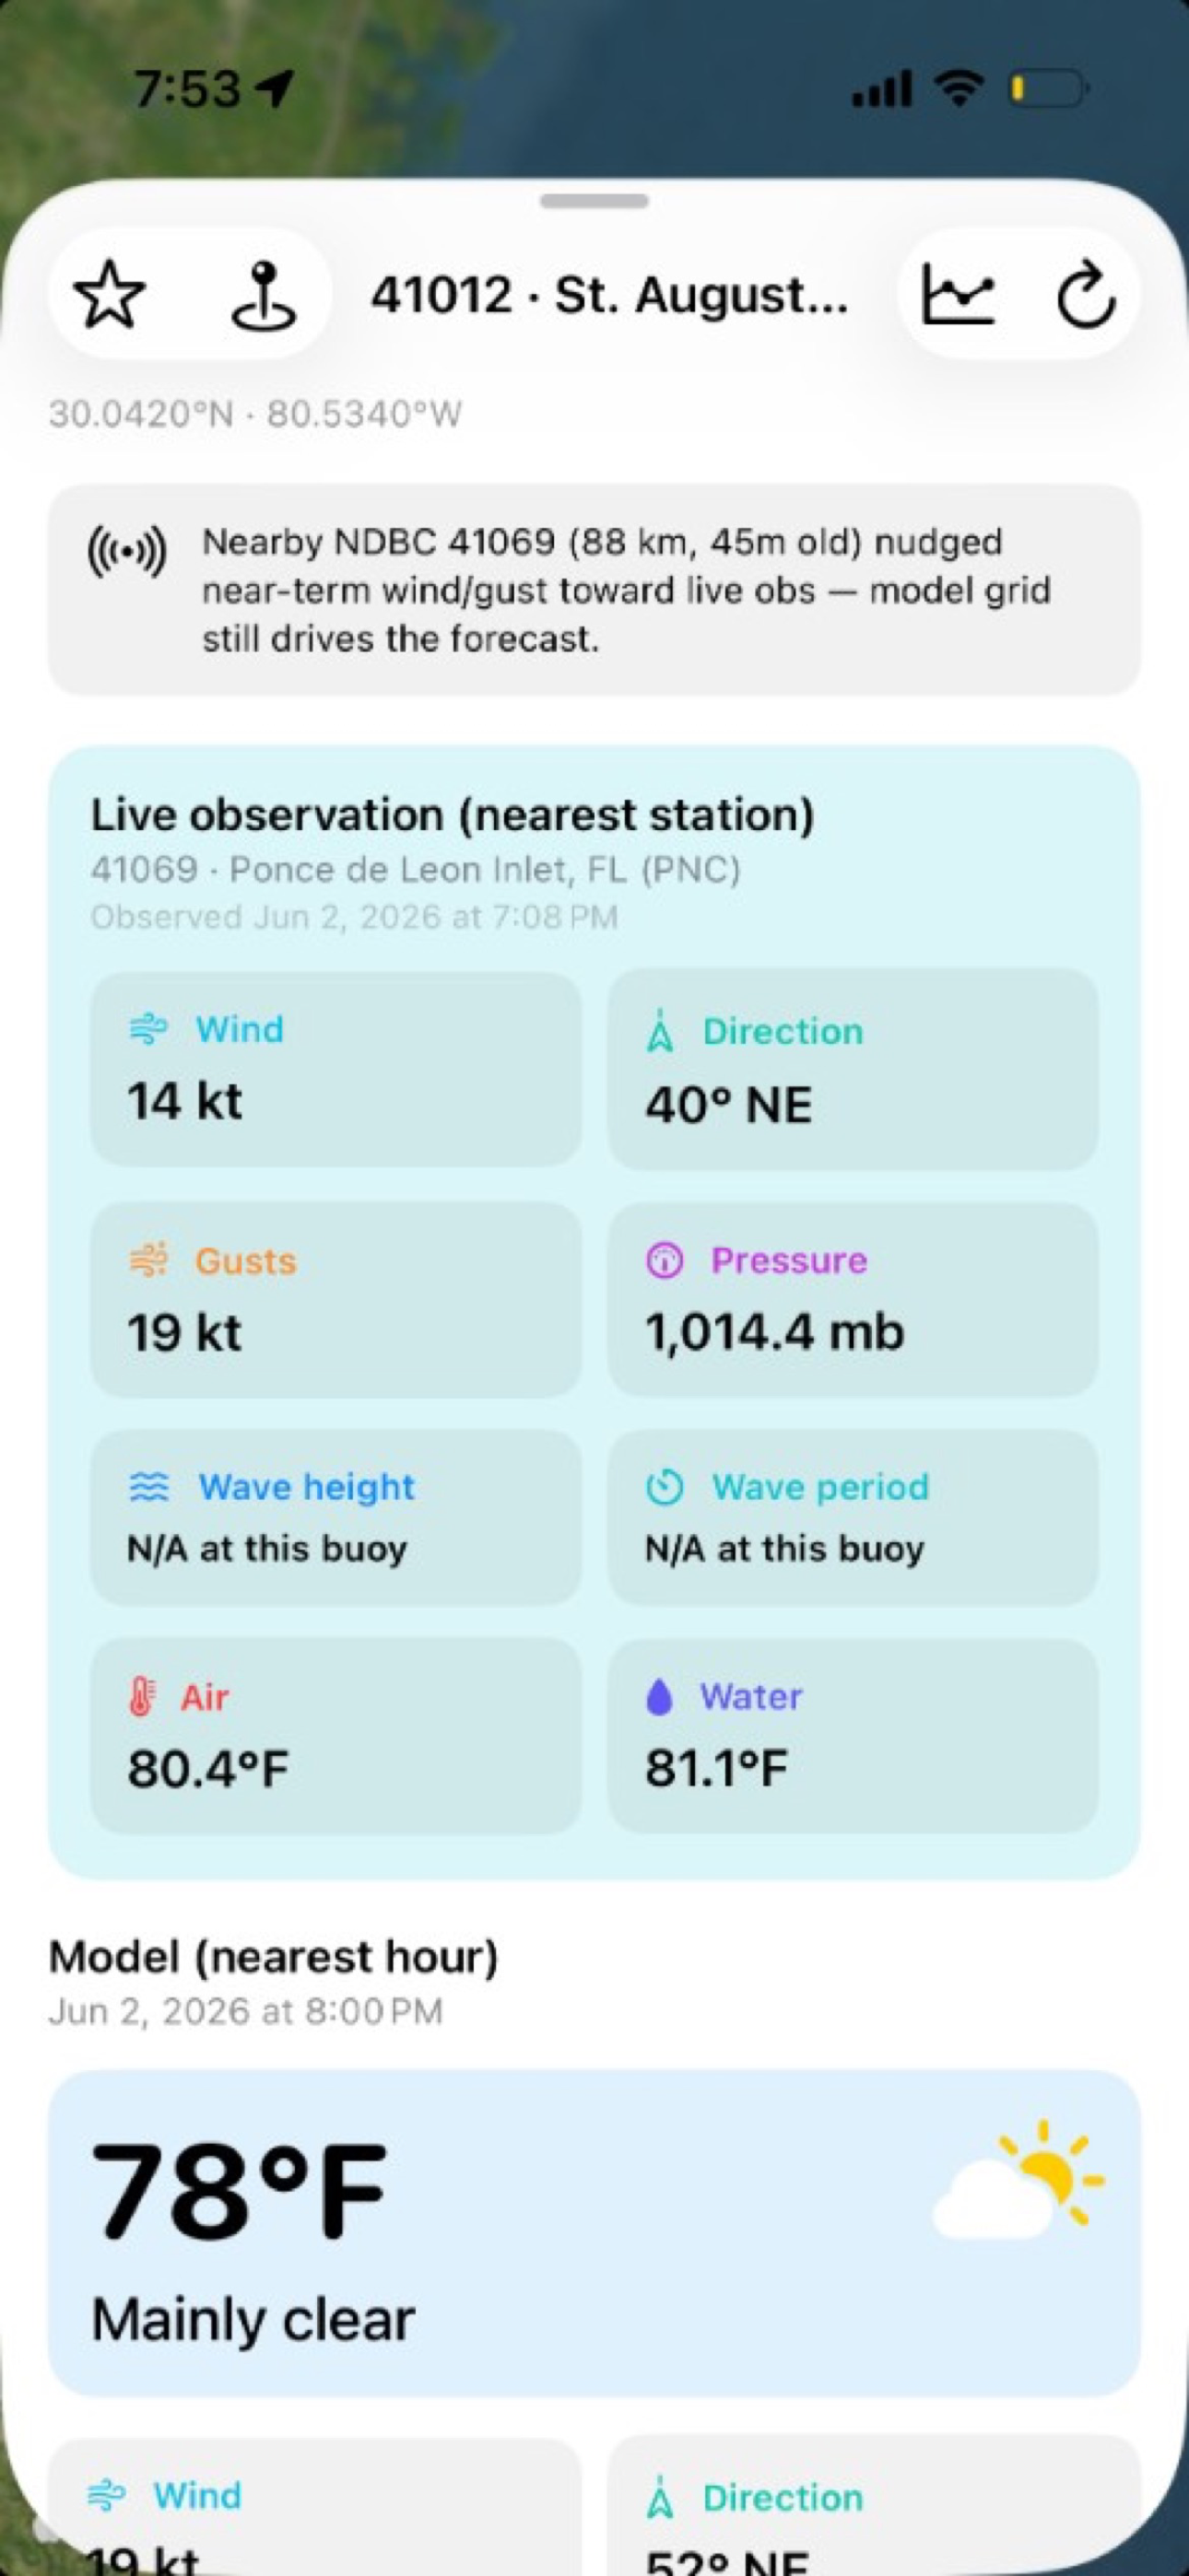Tap the live Wind 14 kt tile
Image resolution: width=1189 pixels, height=2576 pixels.
336,1068
